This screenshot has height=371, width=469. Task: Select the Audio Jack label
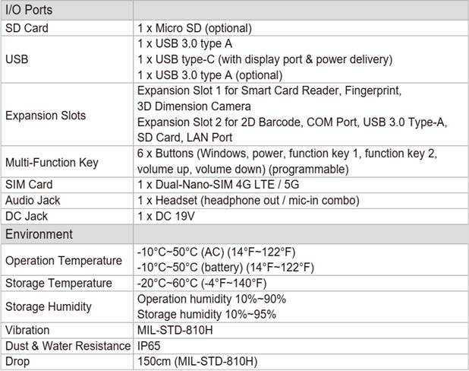pyautogui.click(x=33, y=200)
